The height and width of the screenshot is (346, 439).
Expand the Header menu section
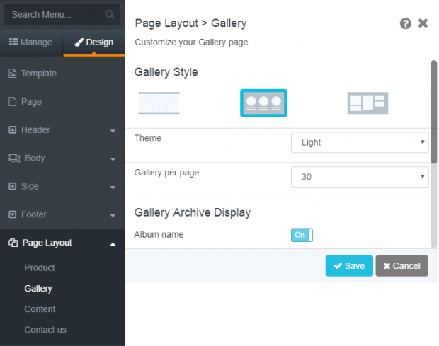pyautogui.click(x=62, y=130)
